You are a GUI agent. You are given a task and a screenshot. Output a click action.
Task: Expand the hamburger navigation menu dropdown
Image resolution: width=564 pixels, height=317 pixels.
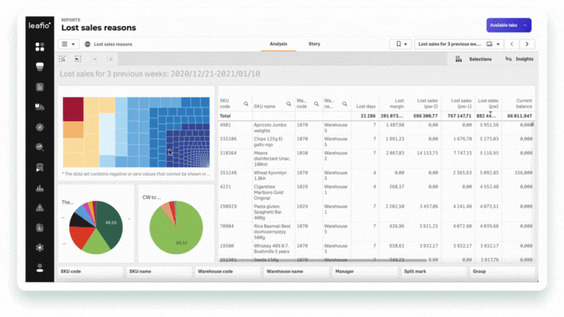click(x=68, y=44)
